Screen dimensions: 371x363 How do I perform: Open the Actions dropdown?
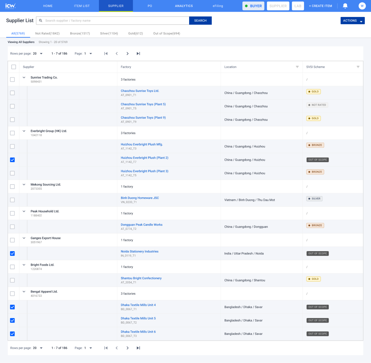coord(353,21)
